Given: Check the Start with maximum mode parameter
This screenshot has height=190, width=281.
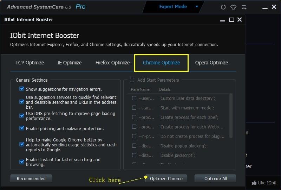Looking at the screenshot, I should [x=134, y=108].
